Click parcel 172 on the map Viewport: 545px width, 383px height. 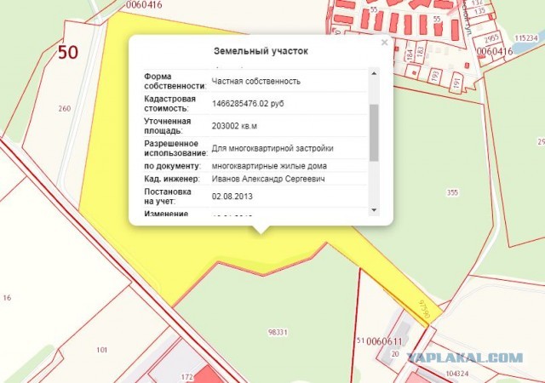click(187, 377)
